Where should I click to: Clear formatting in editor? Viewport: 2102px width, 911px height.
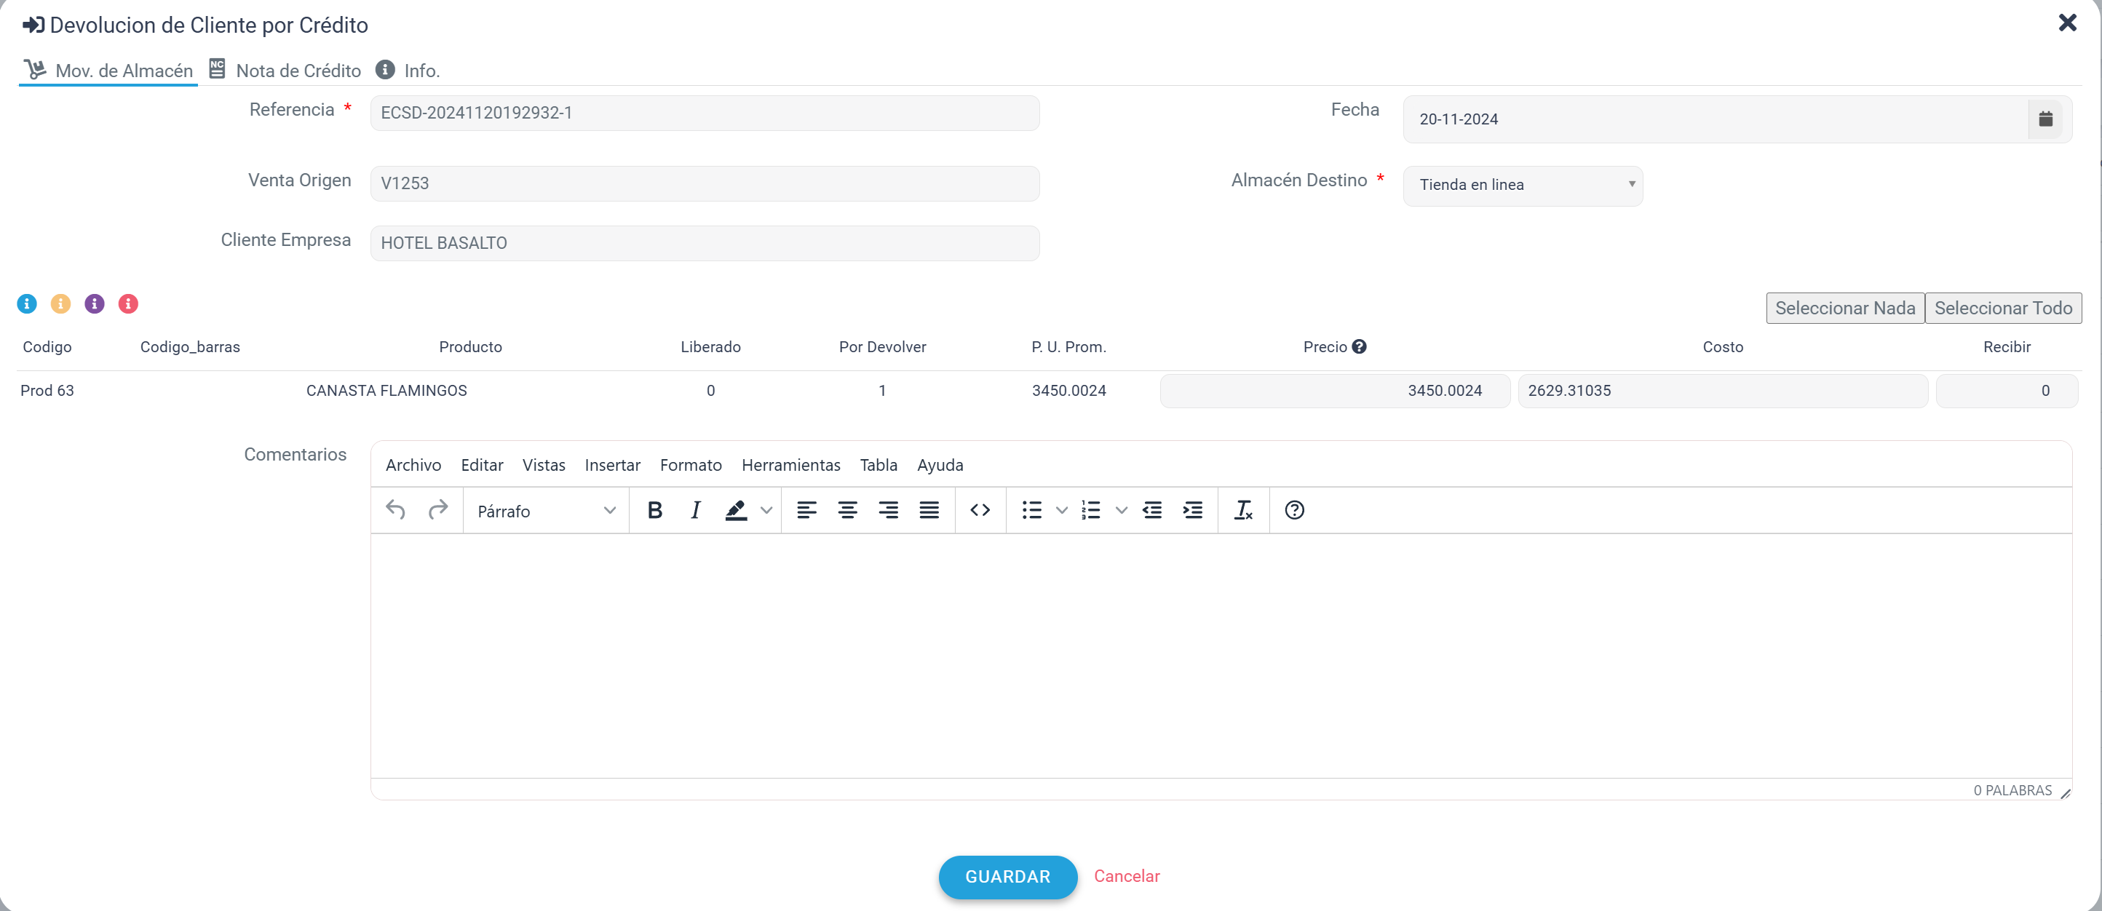(x=1244, y=510)
